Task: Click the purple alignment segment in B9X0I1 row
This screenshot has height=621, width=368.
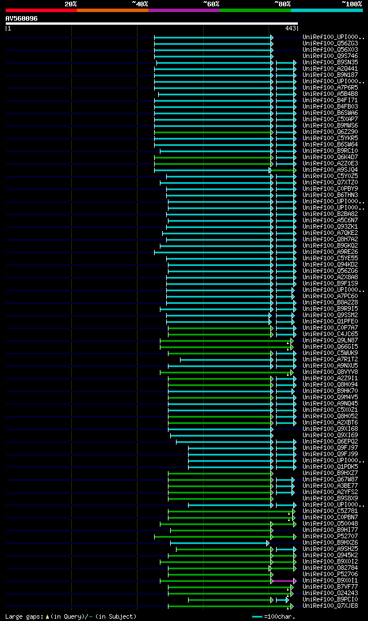Action: [x=284, y=581]
